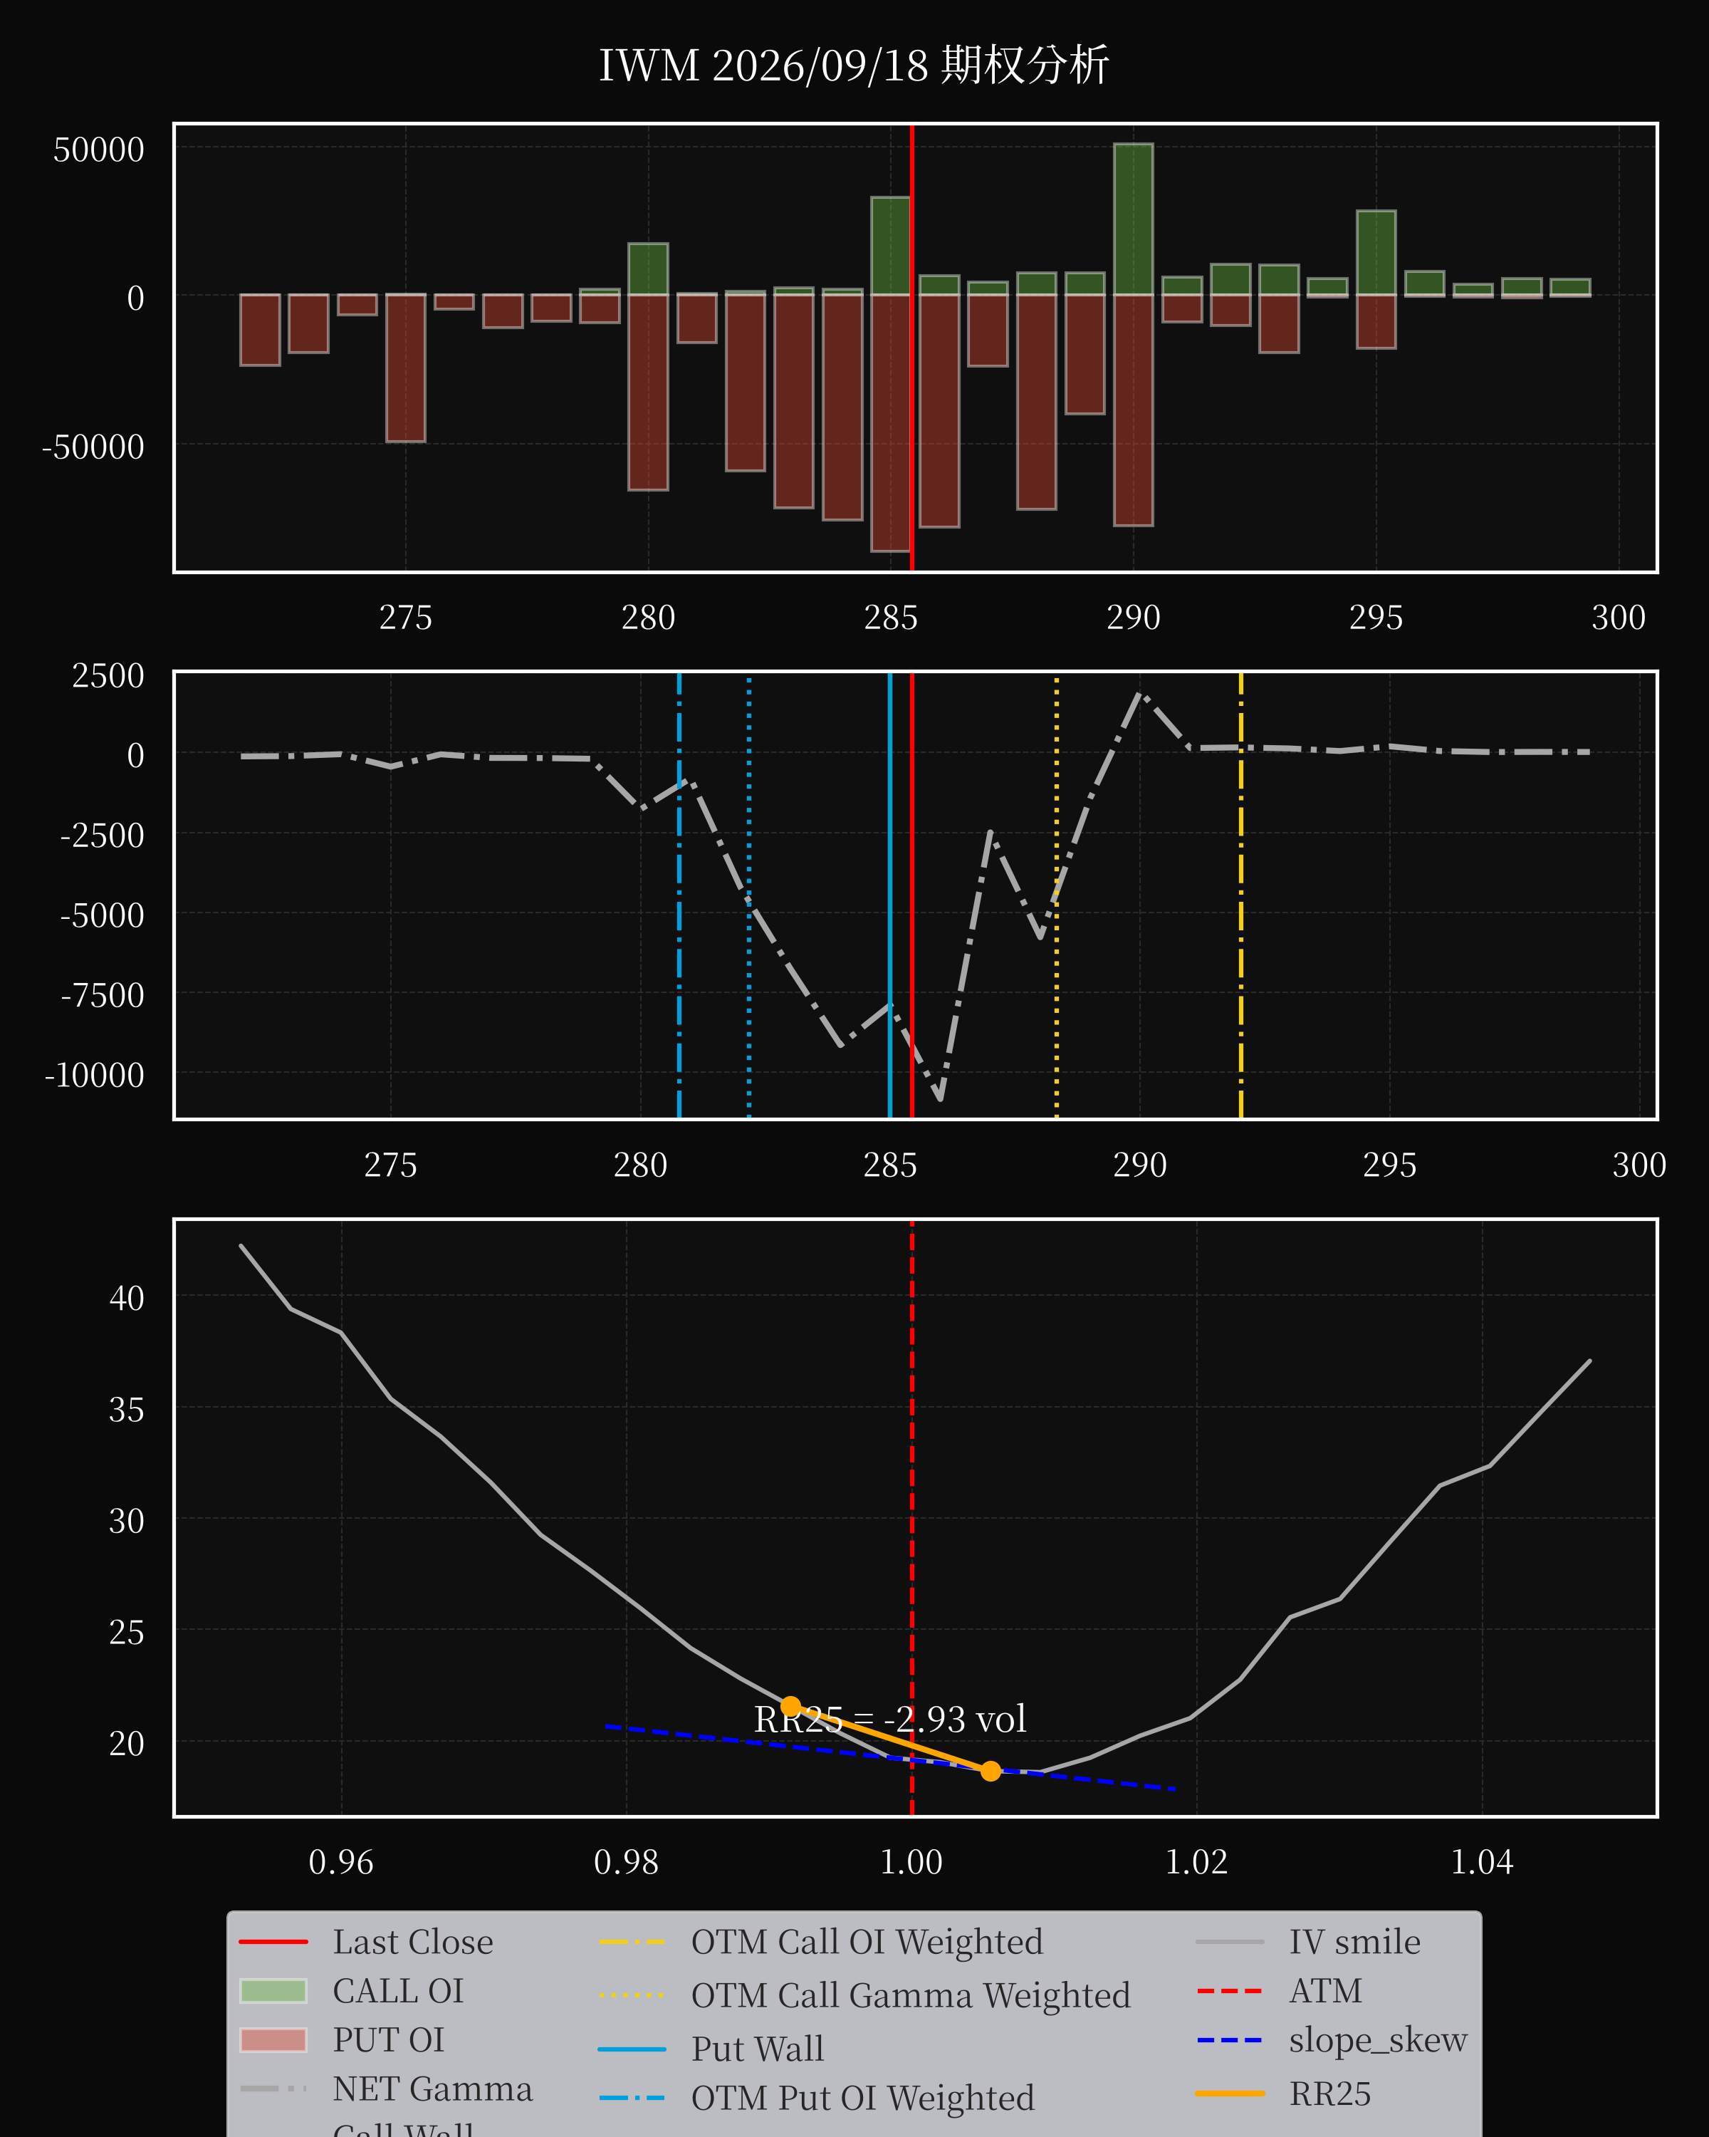Select the red dashed ATM legend marker
This screenshot has width=1709, height=2137.
(x=1230, y=1990)
